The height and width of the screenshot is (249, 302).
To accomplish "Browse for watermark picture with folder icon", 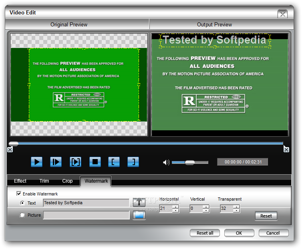I will pos(139,215).
